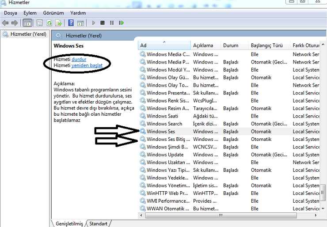The width and height of the screenshot is (327, 227).
Task: Select the Windows Renk Sis... service row
Action: (x=229, y=101)
